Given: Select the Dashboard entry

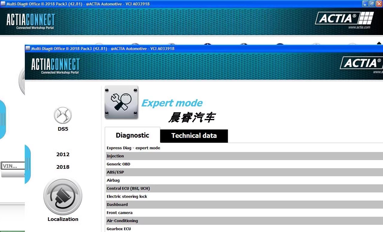Looking at the screenshot, I should [x=244, y=204].
